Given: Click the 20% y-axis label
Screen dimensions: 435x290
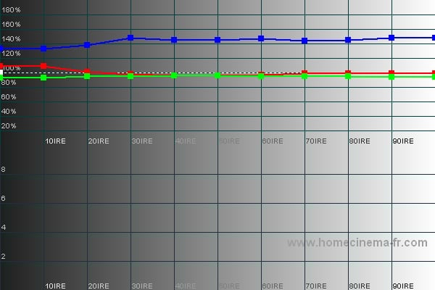Looking at the screenshot, I should point(9,126).
